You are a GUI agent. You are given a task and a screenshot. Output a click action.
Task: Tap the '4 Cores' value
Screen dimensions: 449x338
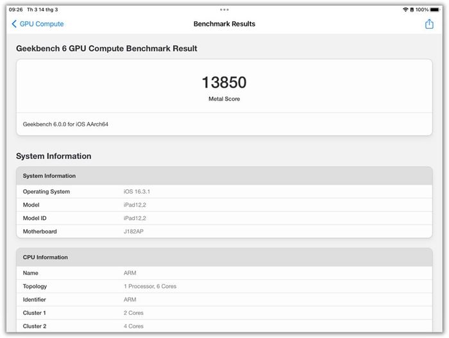(133, 326)
